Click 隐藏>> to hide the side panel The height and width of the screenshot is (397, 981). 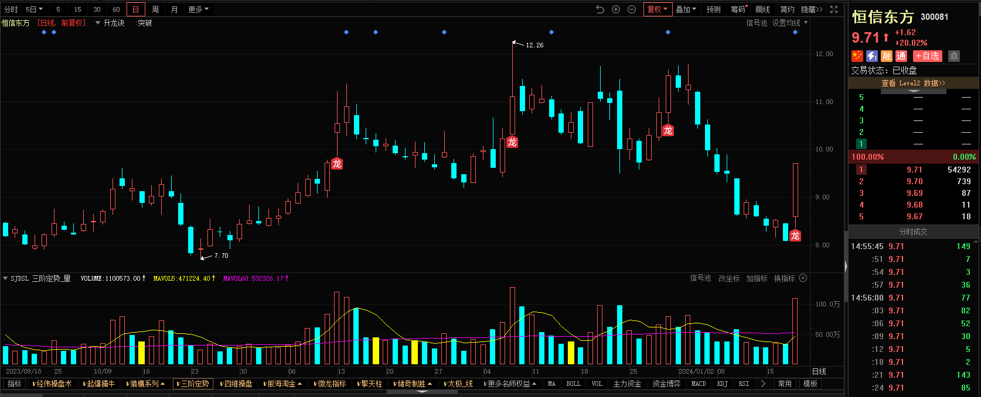[812, 9]
